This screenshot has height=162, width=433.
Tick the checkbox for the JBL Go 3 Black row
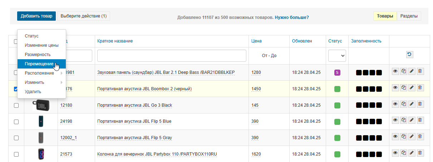pyautogui.click(x=16, y=105)
